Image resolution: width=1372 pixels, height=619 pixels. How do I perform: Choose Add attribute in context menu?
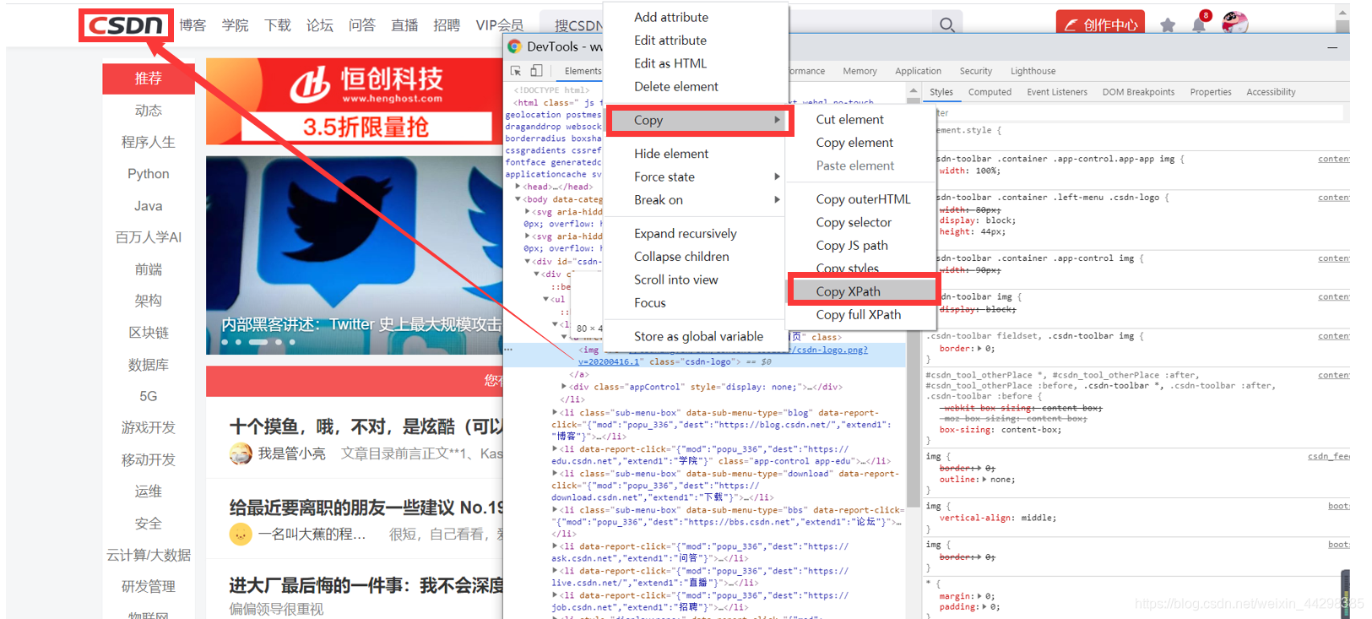(x=671, y=17)
